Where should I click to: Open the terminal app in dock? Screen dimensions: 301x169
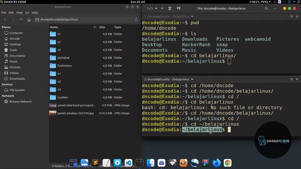139,163
